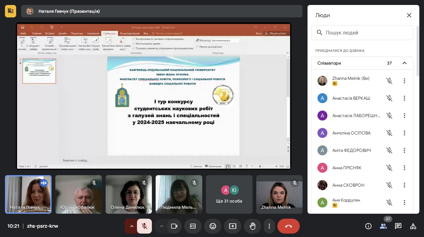Expand audio settings arrow beside microphone

click(x=132, y=226)
